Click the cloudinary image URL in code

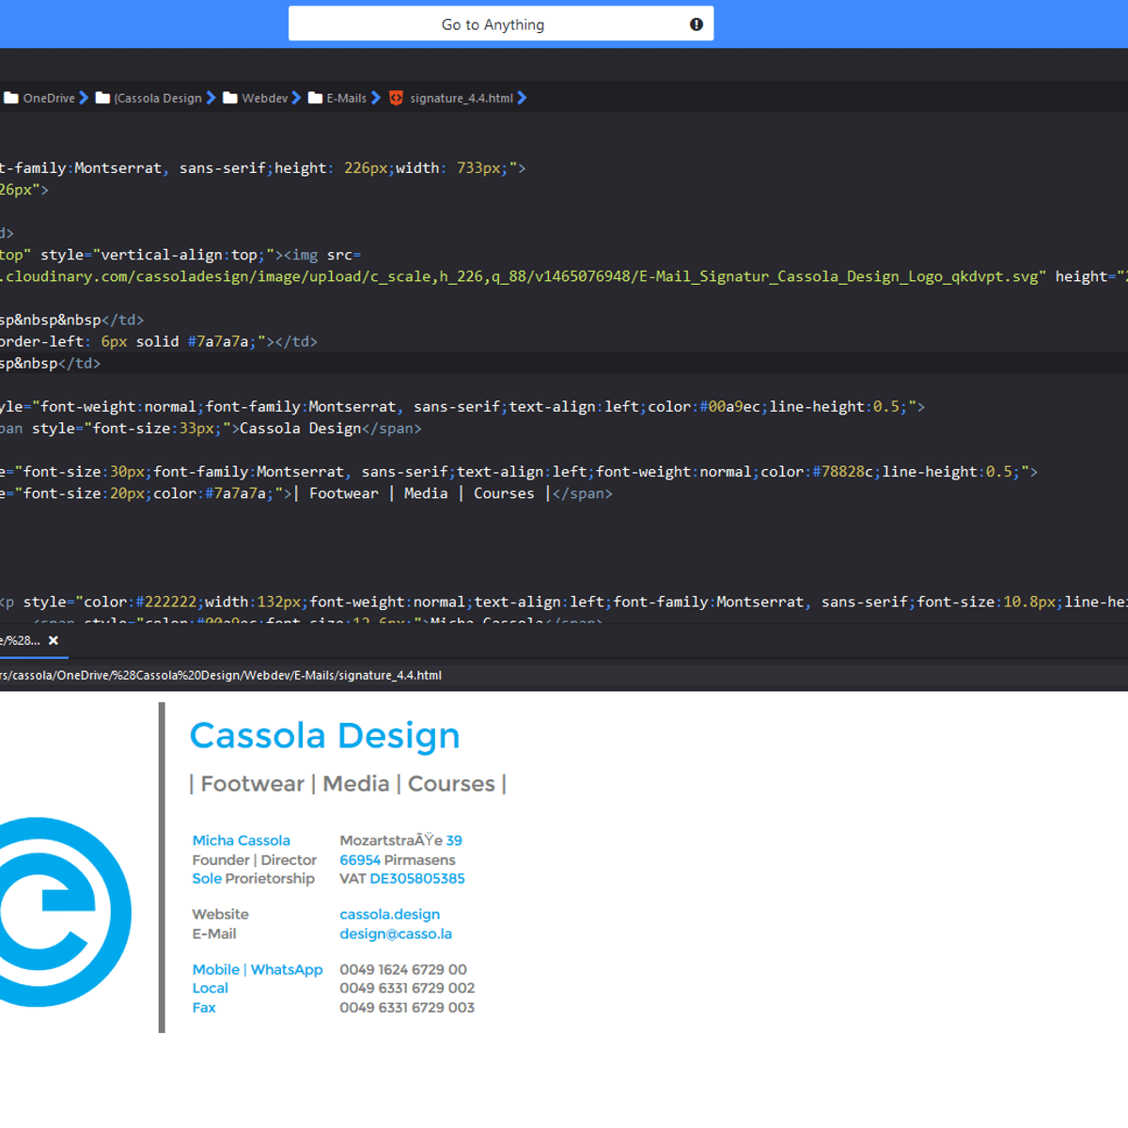(x=523, y=276)
